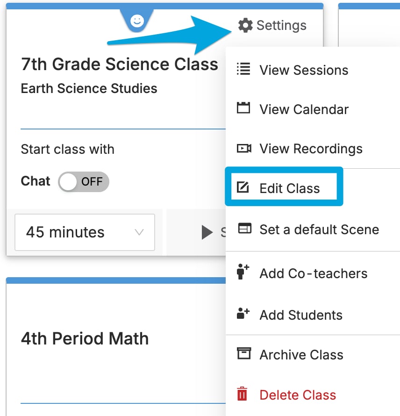Click the default Scene layout icon

coord(244,229)
